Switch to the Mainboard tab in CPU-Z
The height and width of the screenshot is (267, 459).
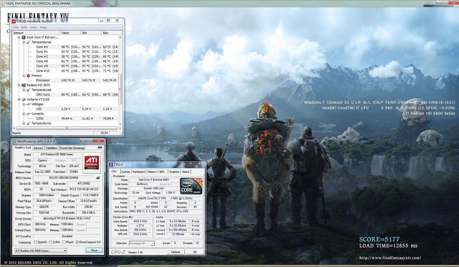tap(139, 172)
